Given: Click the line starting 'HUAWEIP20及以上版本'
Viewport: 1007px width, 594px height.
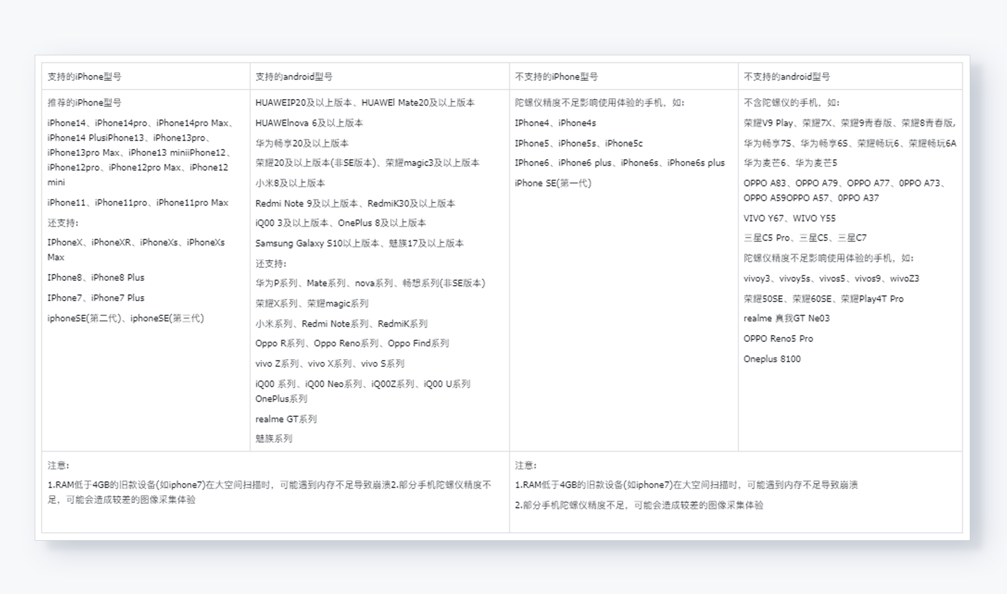Looking at the screenshot, I should click(x=365, y=103).
